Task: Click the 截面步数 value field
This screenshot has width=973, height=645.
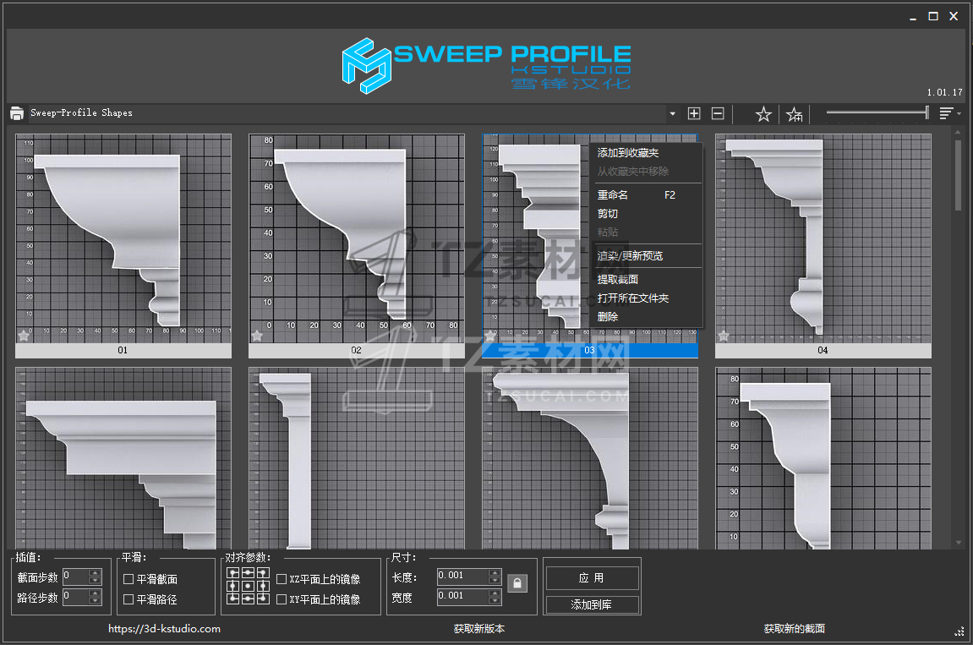Action: (x=76, y=577)
